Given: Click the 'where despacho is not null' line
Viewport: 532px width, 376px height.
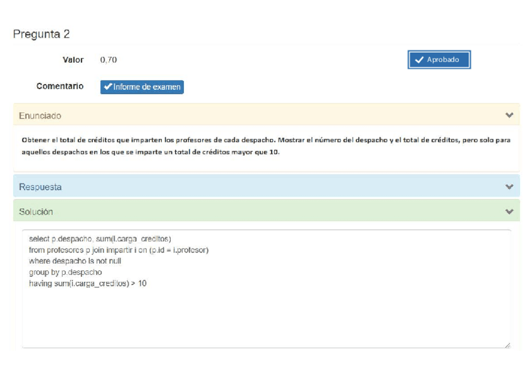Looking at the screenshot, I should coord(75,261).
